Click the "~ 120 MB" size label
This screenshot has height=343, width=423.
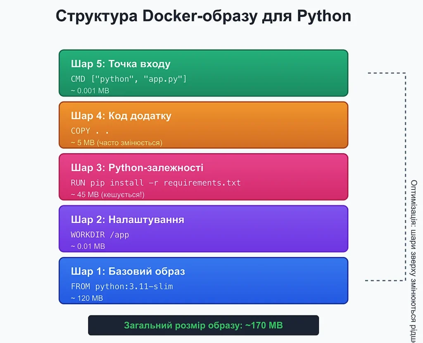86,298
